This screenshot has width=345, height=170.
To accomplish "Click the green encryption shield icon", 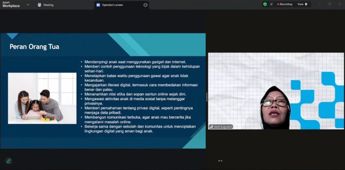I will point(265,4).
